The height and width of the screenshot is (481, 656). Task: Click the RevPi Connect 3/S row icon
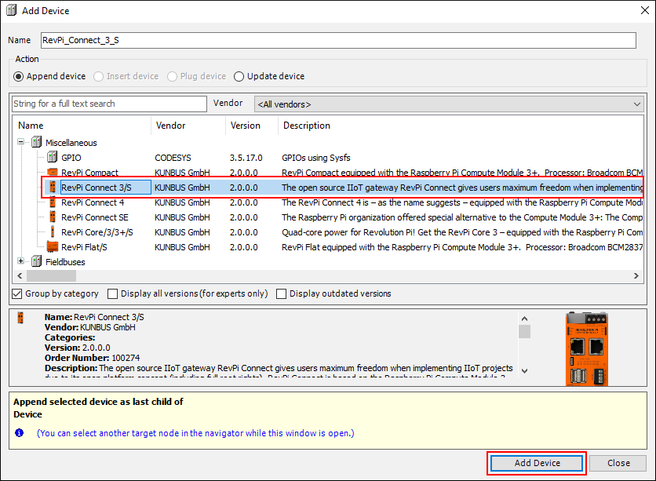[x=53, y=187]
